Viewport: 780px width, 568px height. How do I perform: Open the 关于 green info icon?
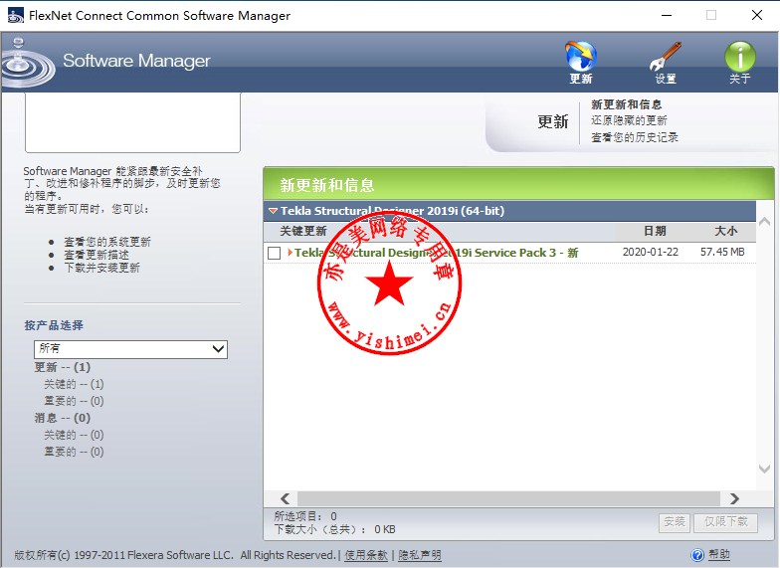point(740,56)
